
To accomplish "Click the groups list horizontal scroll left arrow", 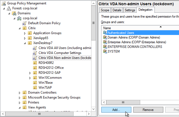I will click(104, 102).
